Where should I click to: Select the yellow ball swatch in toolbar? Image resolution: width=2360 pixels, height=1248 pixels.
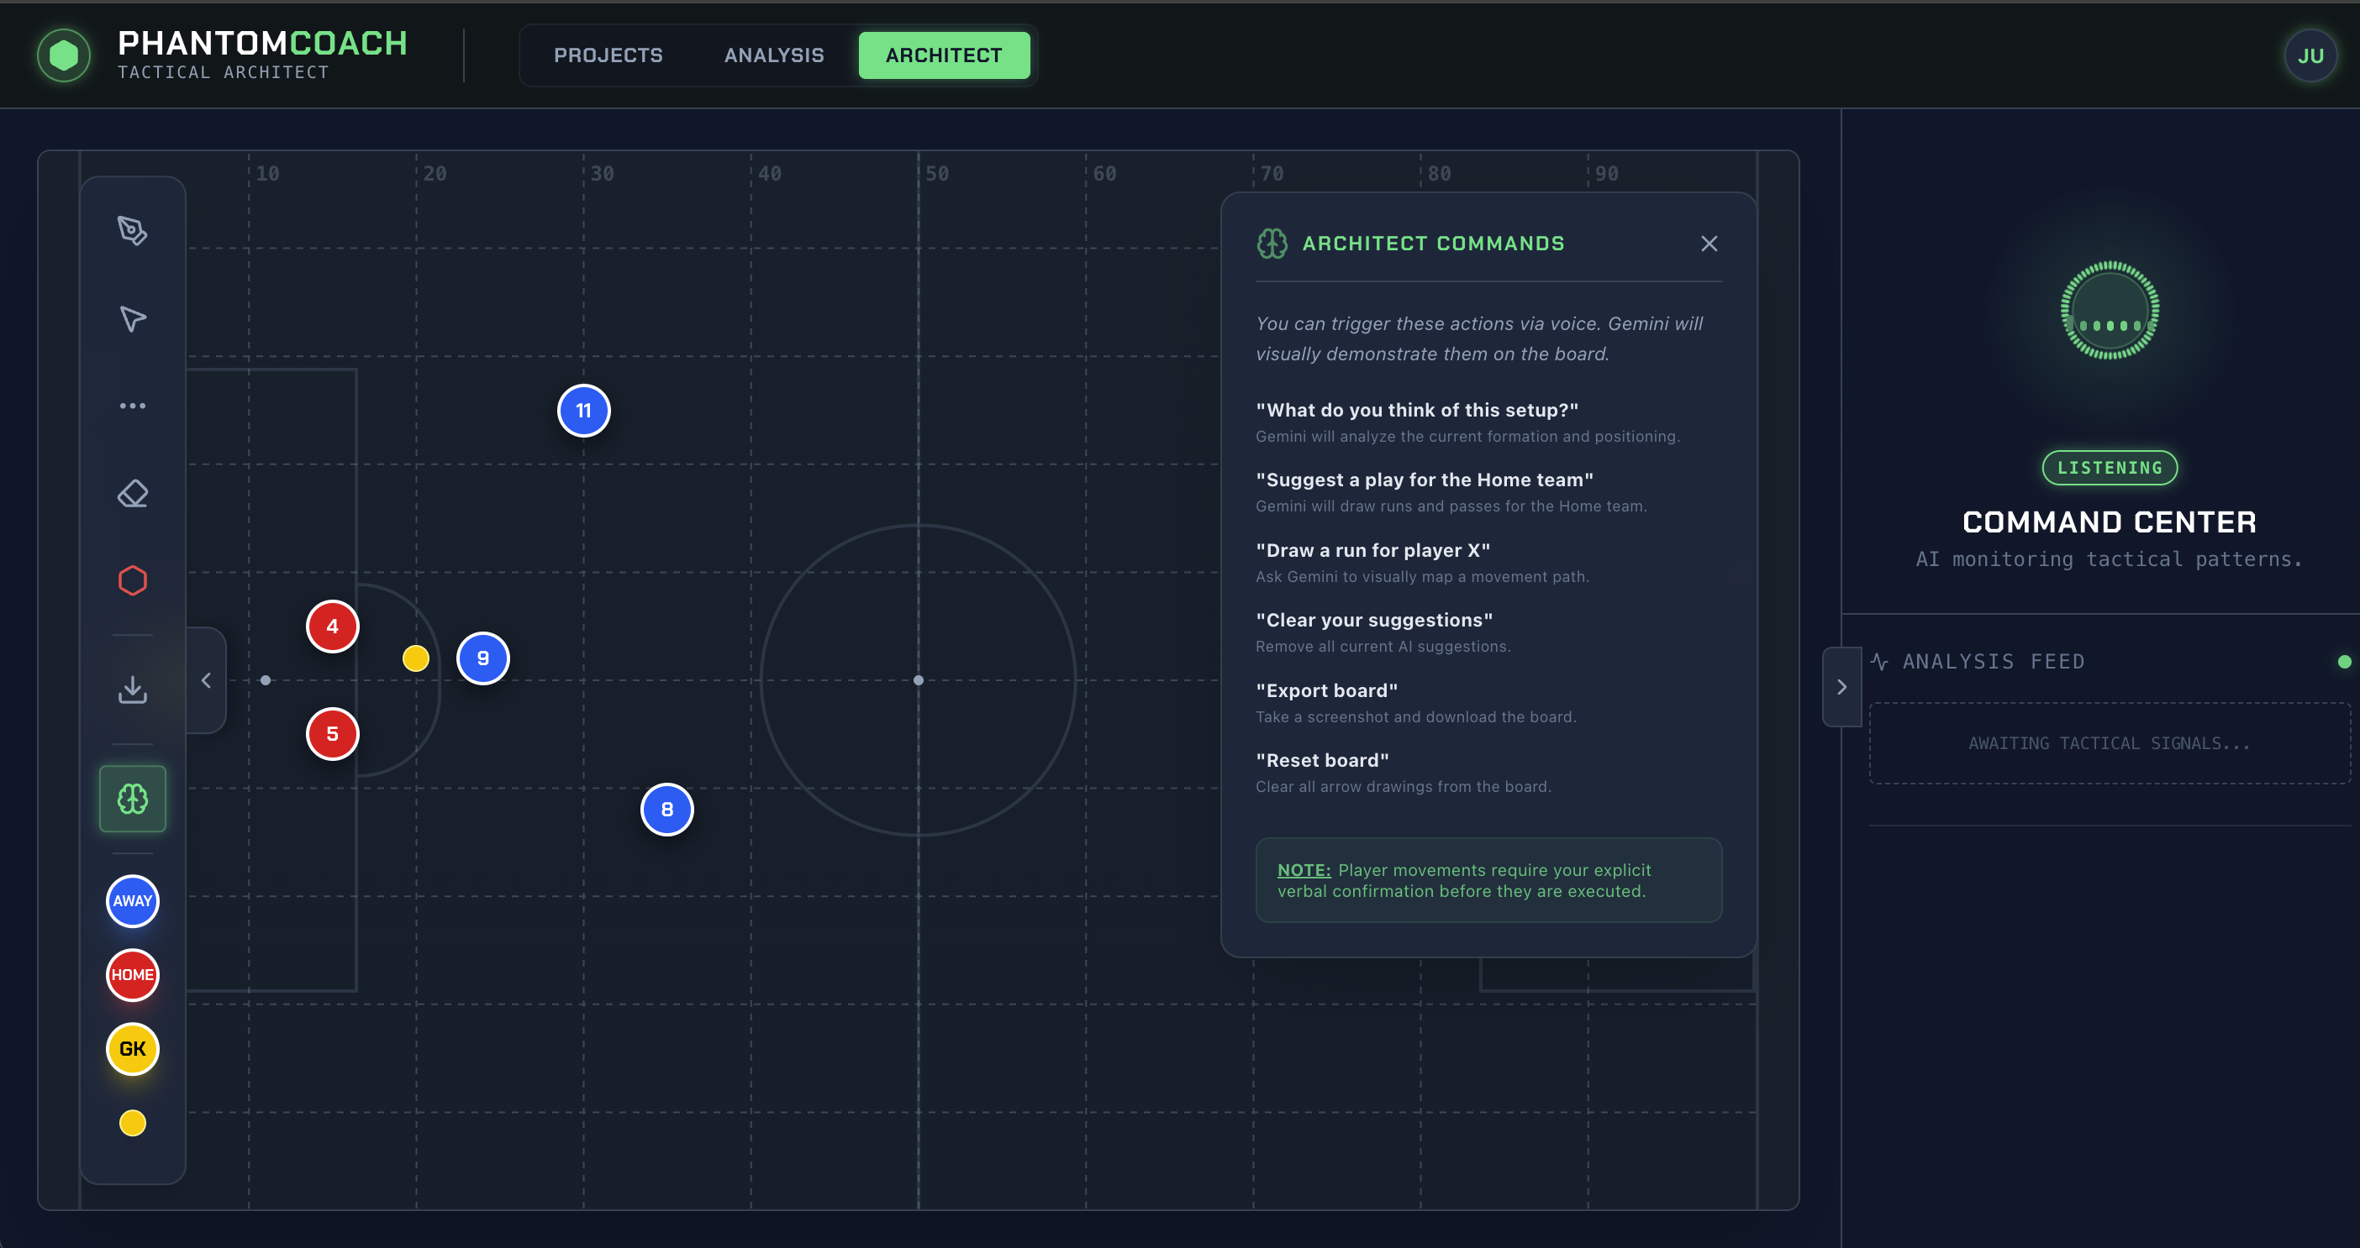133,1123
